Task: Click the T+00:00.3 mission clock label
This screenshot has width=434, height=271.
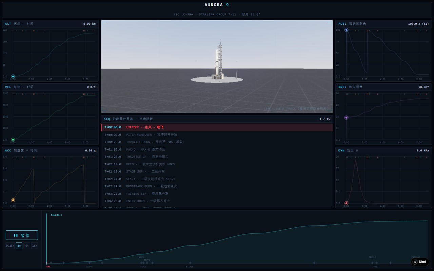Action: (56, 215)
